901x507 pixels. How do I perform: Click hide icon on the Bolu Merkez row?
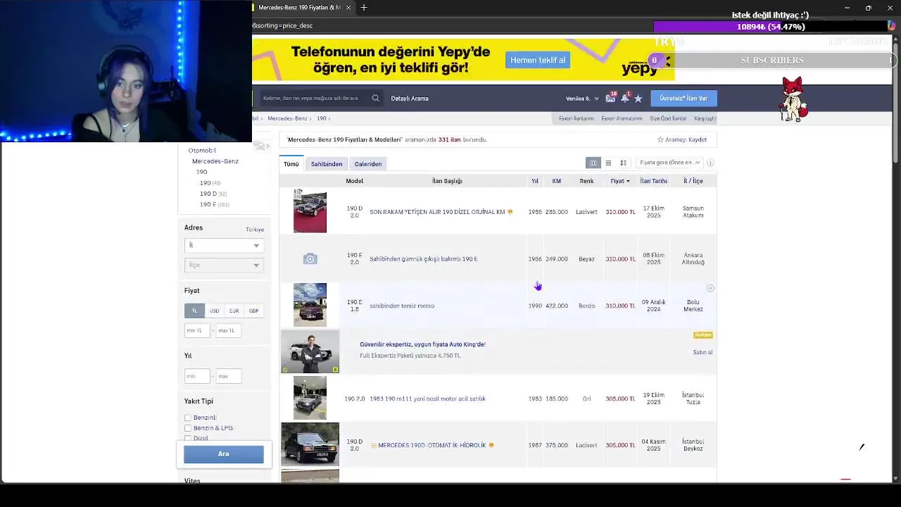click(710, 289)
